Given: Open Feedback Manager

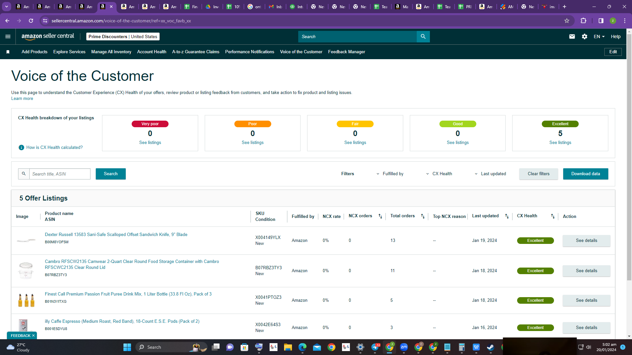Looking at the screenshot, I should pos(347,52).
